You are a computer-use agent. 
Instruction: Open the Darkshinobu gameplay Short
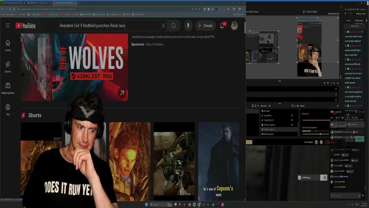(174, 161)
